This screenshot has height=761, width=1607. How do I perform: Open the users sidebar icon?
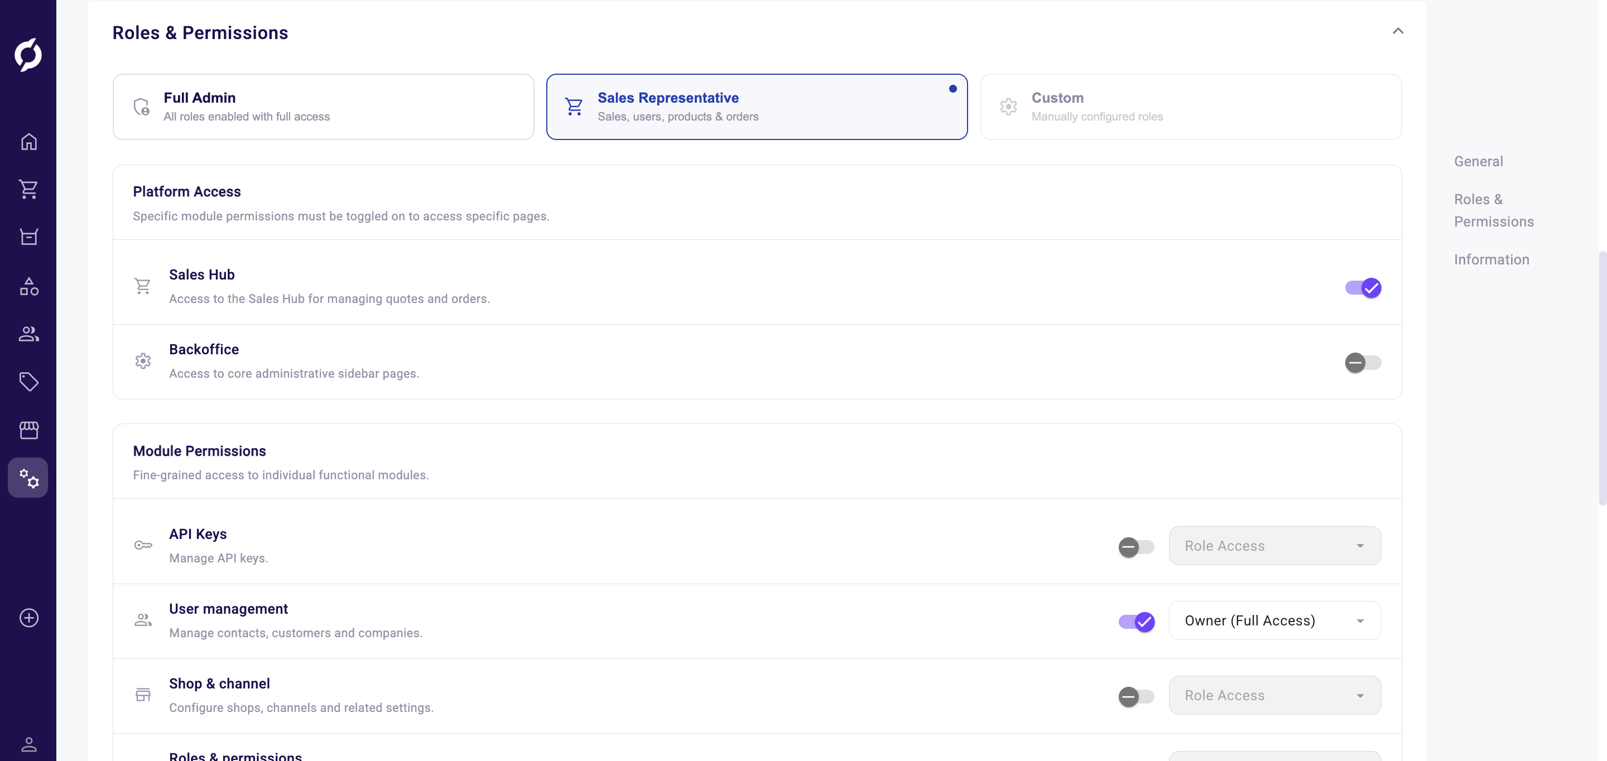point(28,334)
